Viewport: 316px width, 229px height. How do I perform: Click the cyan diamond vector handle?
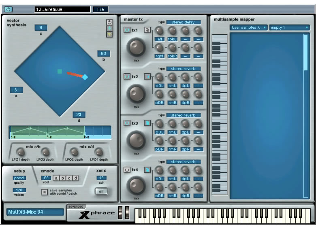[x=85, y=77]
